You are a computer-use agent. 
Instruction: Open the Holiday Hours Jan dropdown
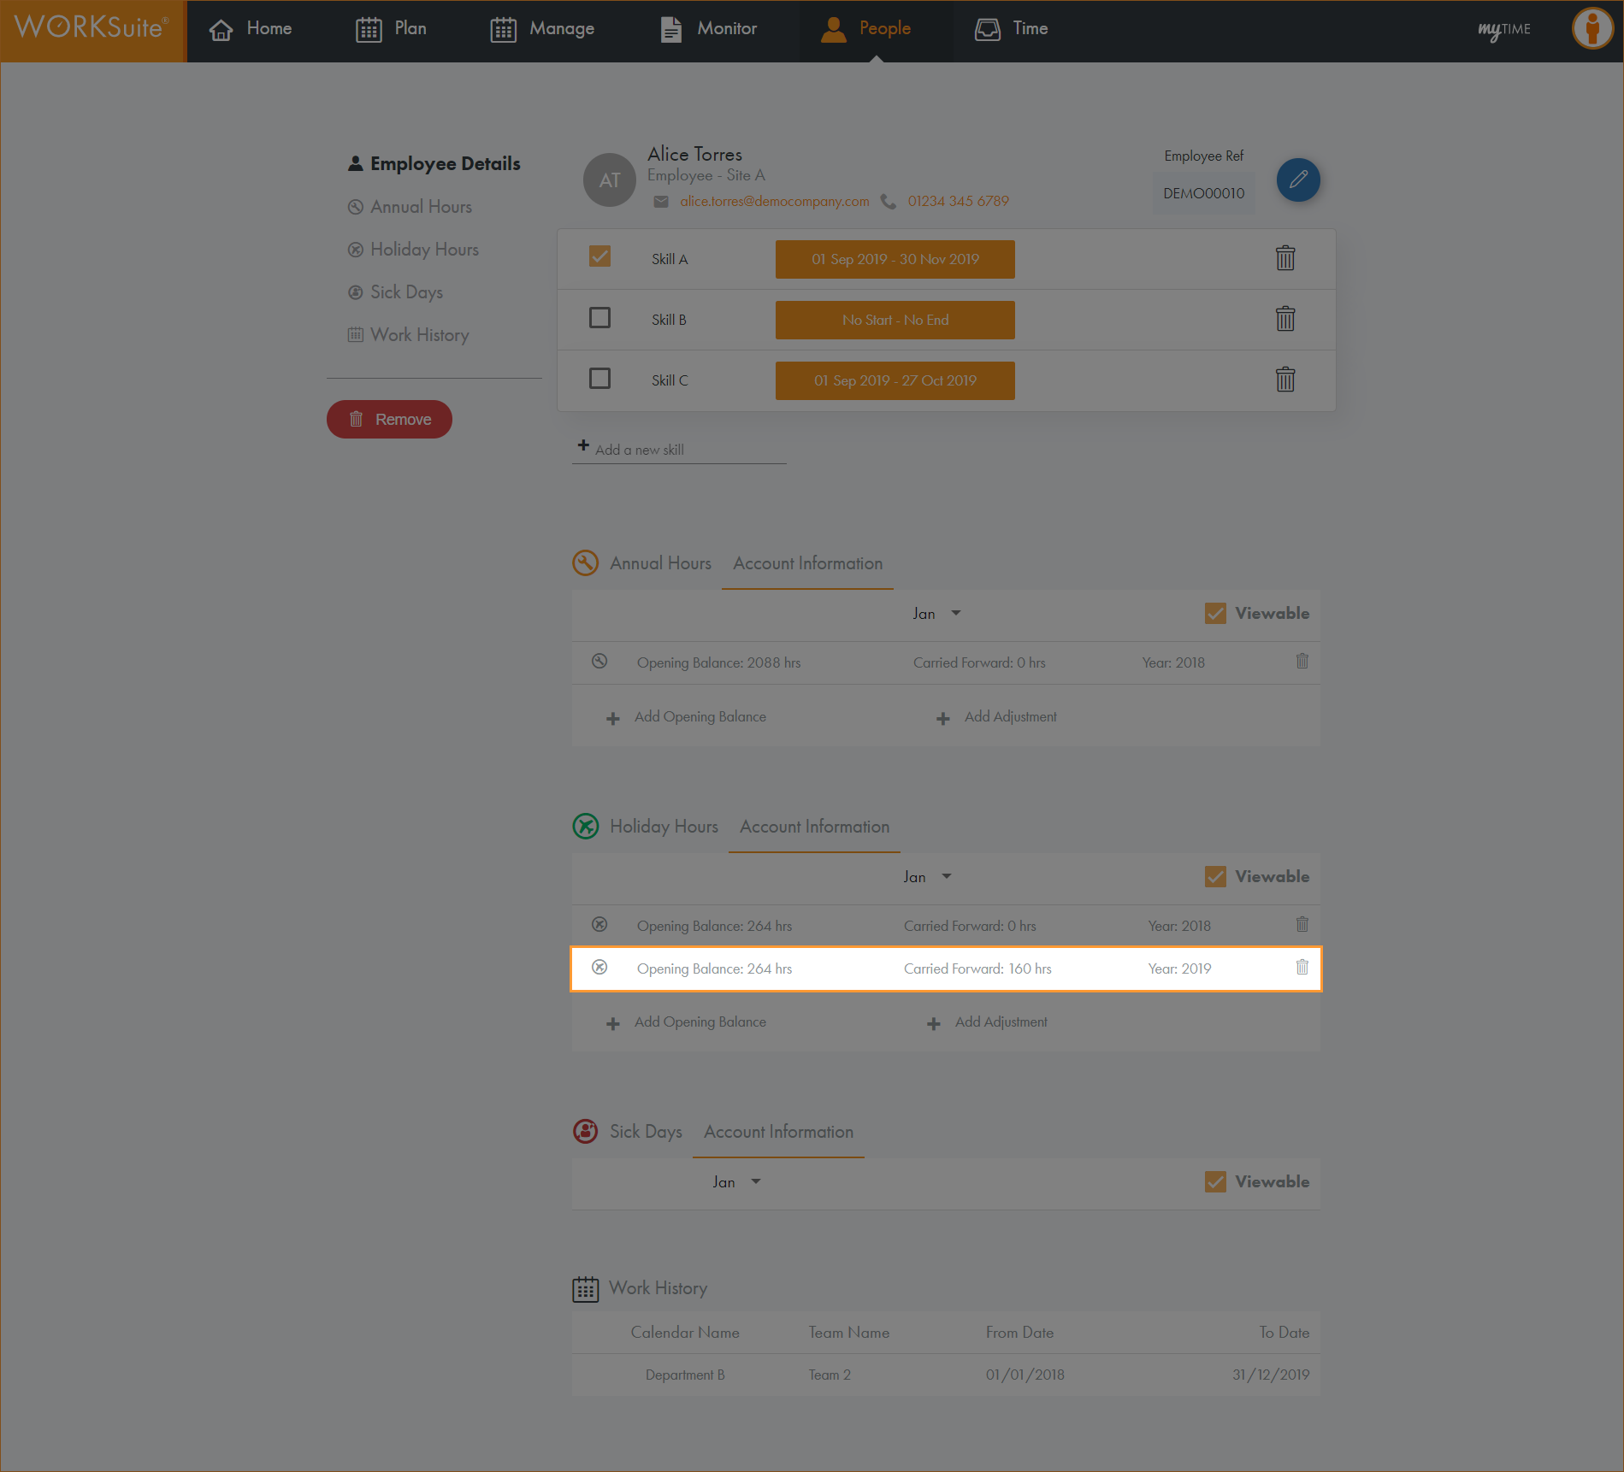tap(927, 877)
